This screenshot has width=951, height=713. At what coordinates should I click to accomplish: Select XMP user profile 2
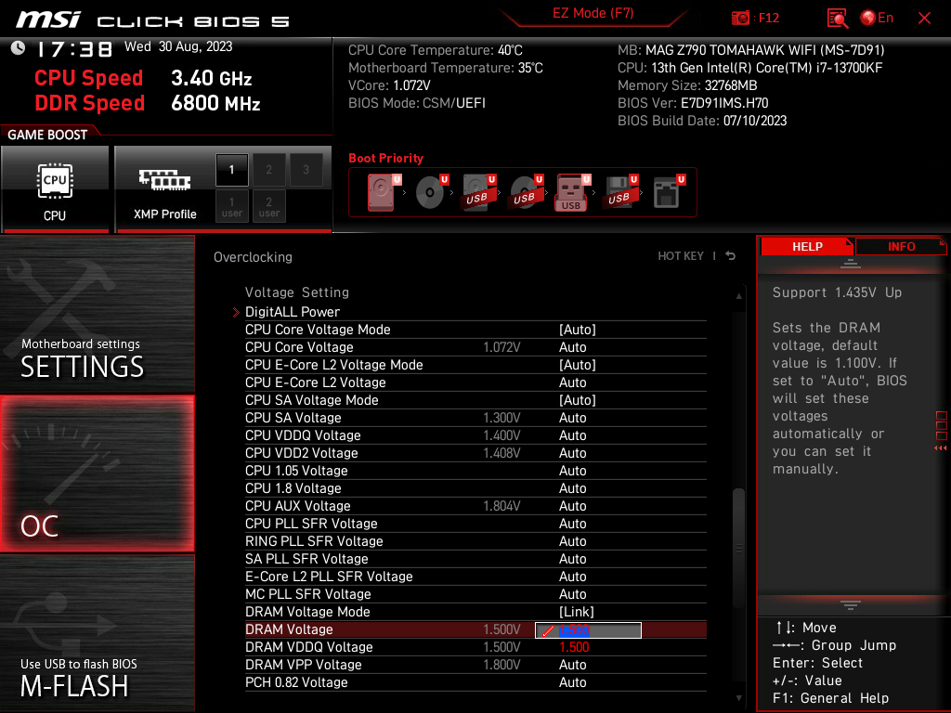(268, 206)
